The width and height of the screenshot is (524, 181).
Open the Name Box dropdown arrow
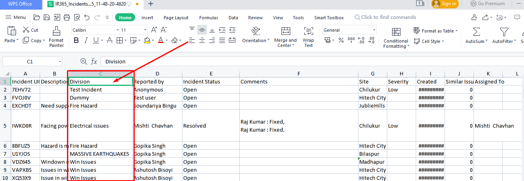(x=60, y=61)
